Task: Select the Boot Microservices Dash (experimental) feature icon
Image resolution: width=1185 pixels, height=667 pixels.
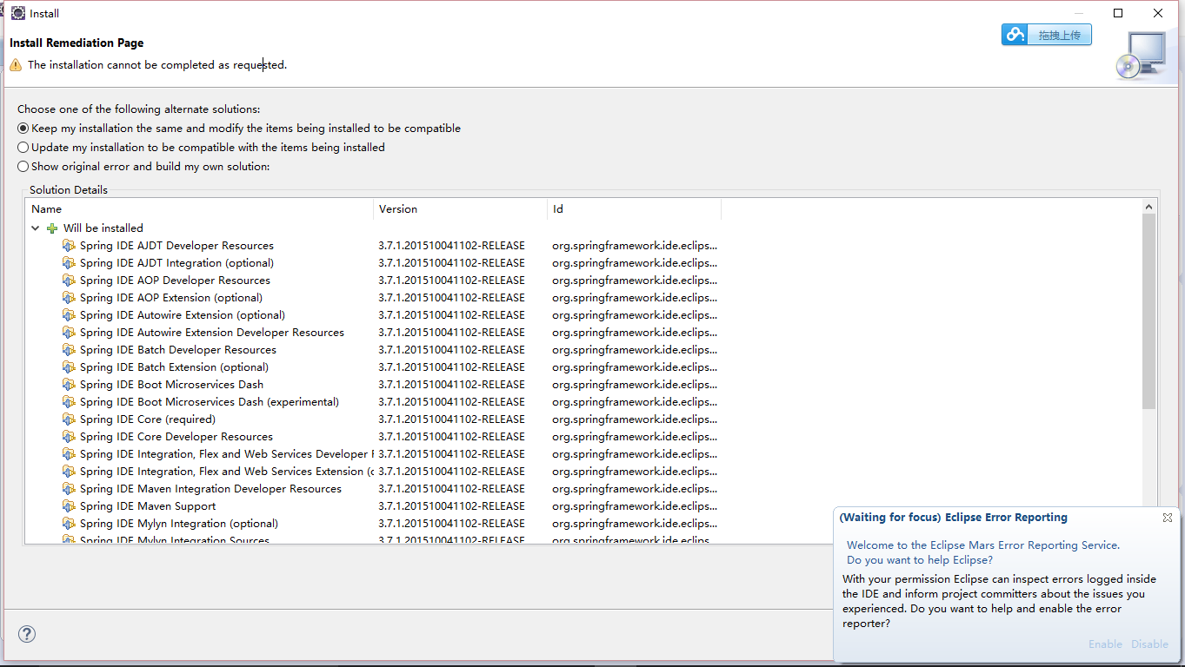Action: pos(70,402)
